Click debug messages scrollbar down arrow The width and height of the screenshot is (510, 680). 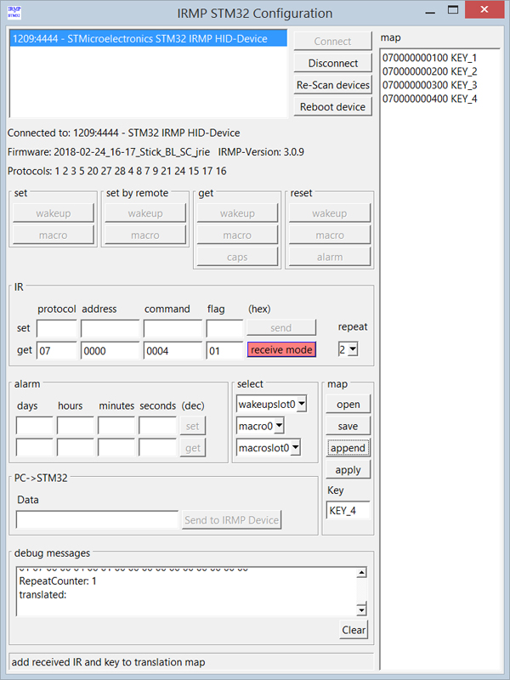point(362,610)
